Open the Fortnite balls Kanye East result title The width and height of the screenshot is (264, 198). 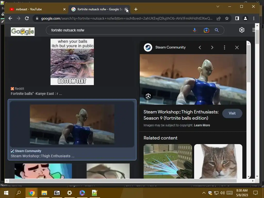tap(36, 94)
